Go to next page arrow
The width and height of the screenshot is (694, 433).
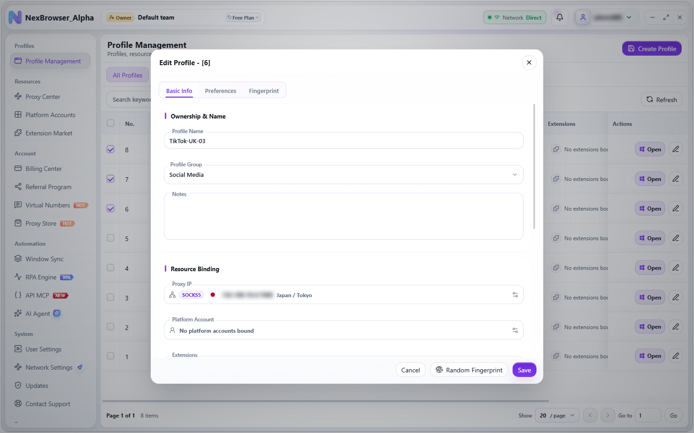point(607,415)
